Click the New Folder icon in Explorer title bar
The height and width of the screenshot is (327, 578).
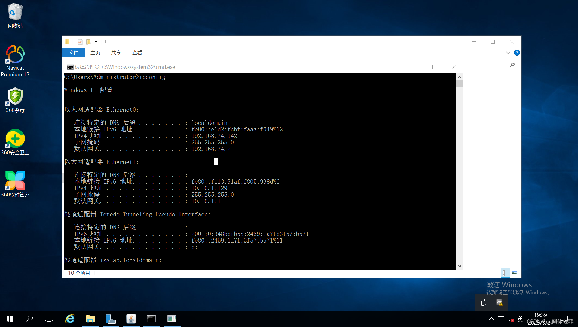coord(88,42)
